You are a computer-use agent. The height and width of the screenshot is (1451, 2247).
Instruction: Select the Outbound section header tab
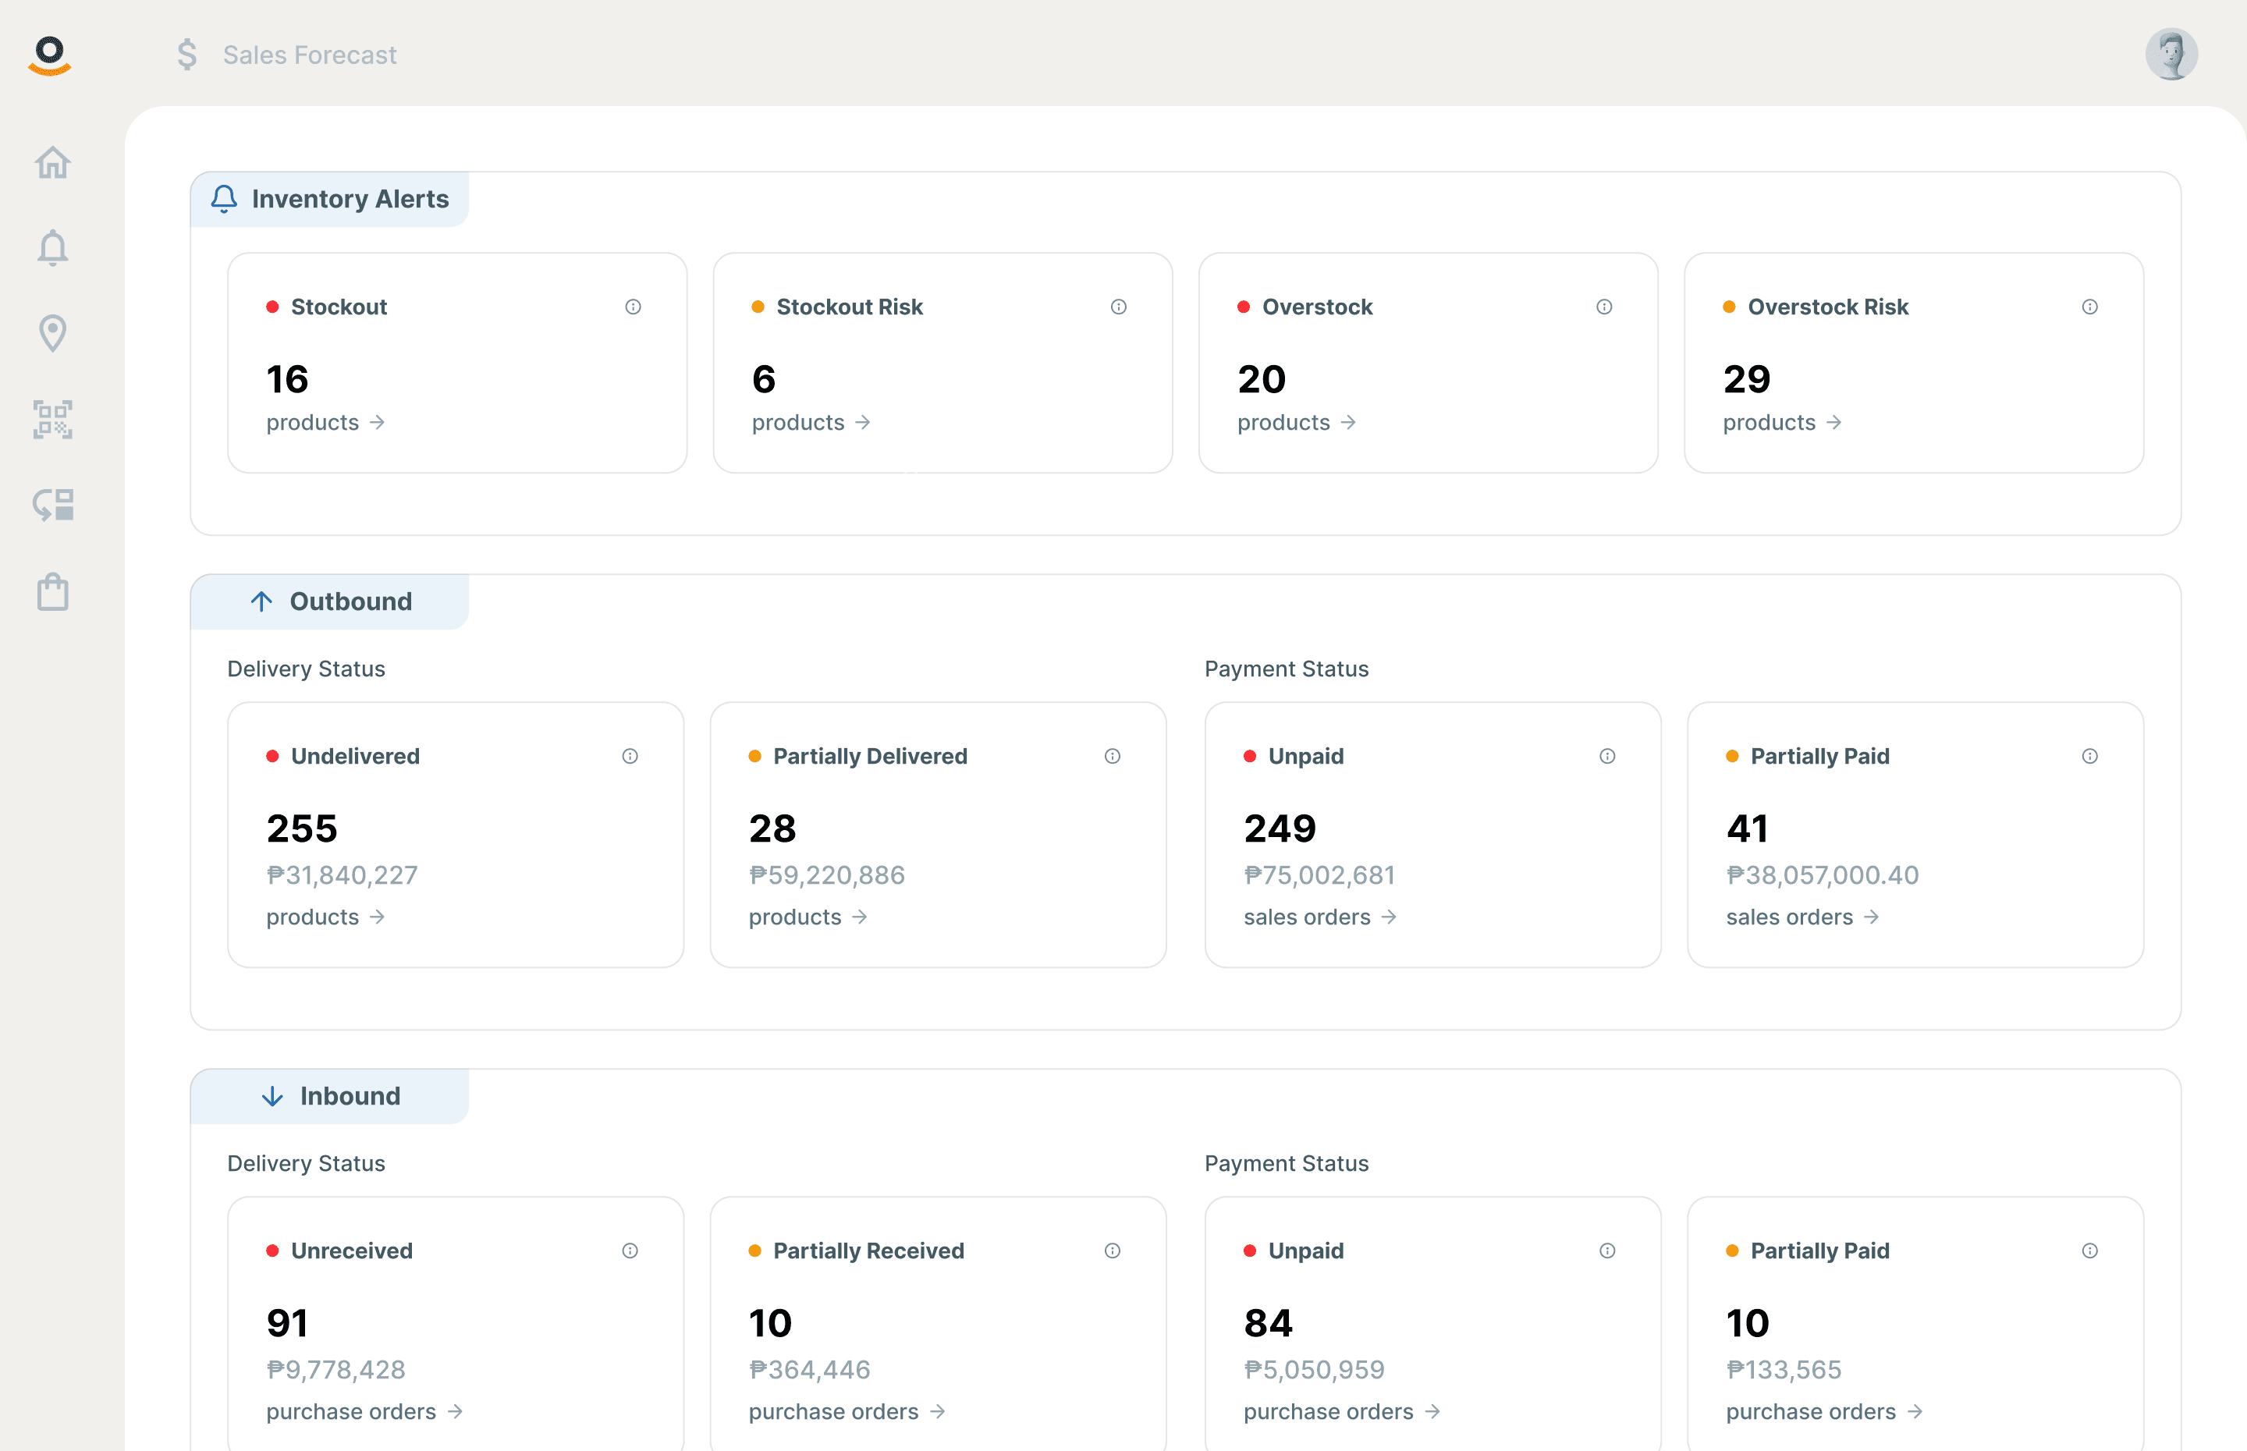point(330,602)
